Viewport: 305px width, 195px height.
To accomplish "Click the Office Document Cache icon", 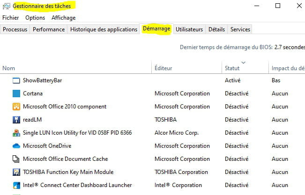I will point(16,159).
